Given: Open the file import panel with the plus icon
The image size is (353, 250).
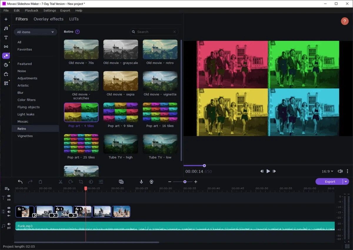Looking at the screenshot, I should click(x=6, y=19).
